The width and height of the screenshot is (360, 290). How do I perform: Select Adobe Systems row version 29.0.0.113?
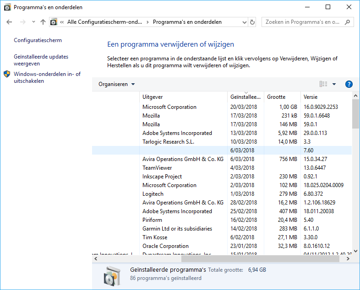222,133
